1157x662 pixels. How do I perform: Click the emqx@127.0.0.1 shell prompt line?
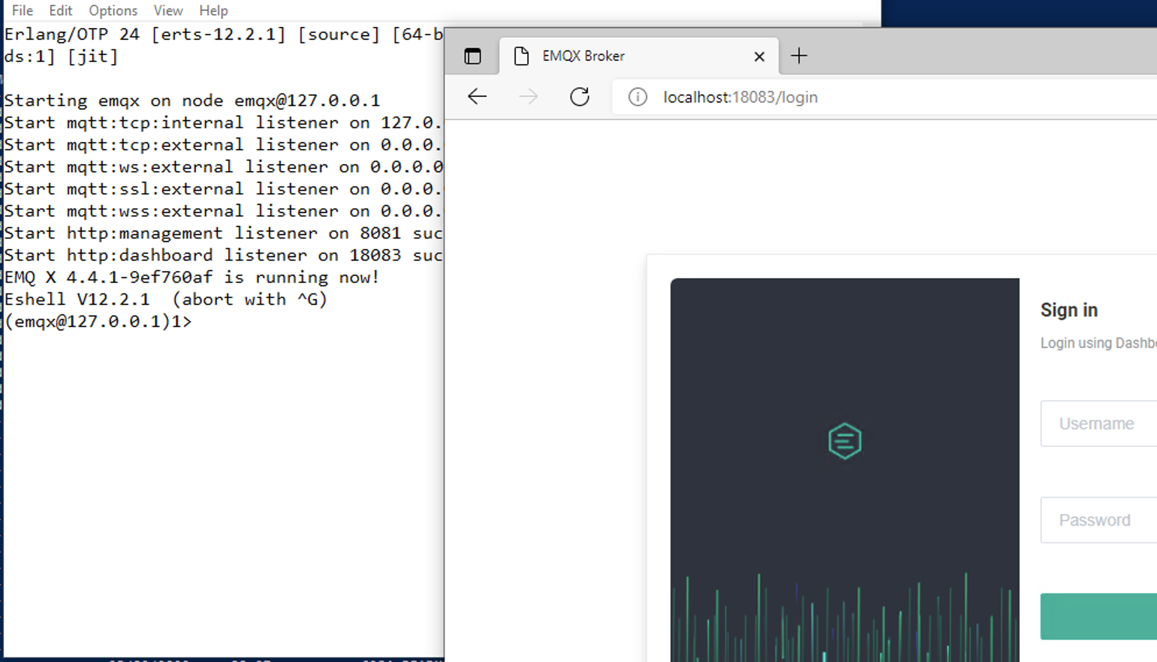pos(99,322)
